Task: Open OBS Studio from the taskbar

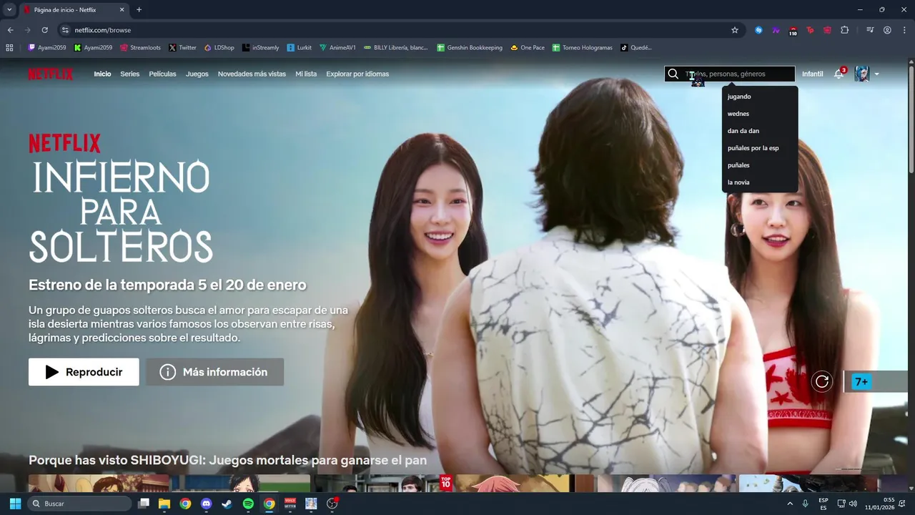Action: pyautogui.click(x=332, y=504)
